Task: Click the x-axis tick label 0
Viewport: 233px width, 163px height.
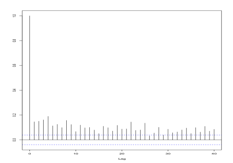Action: [30, 154]
